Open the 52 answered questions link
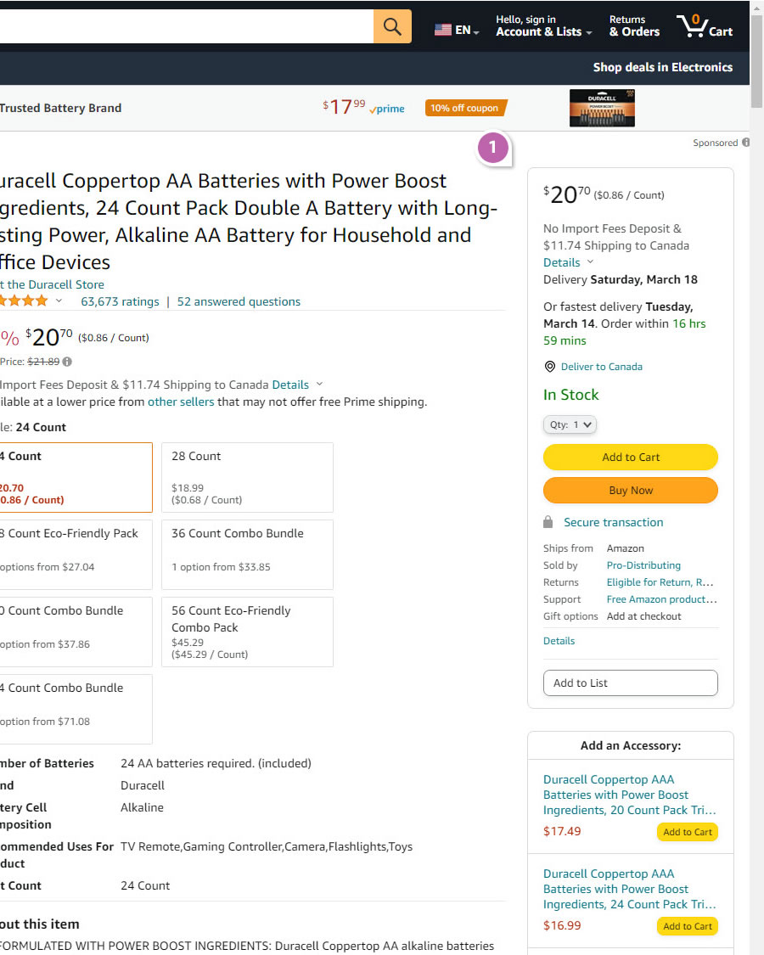764x955 pixels. tap(239, 301)
